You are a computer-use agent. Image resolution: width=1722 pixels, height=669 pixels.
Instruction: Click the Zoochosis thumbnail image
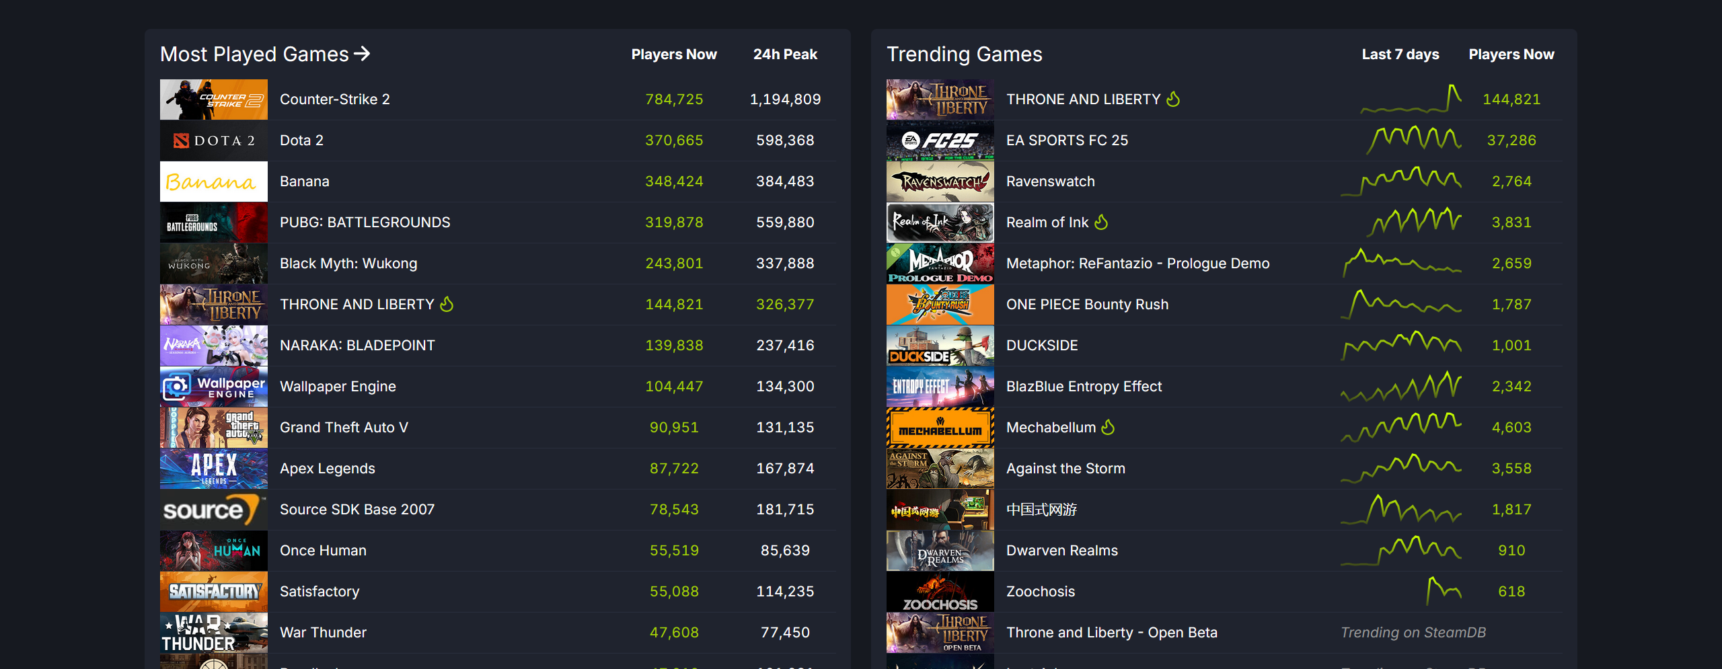pos(940,592)
